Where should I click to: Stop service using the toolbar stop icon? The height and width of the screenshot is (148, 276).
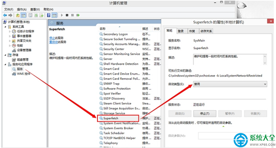click(x=67, y=15)
